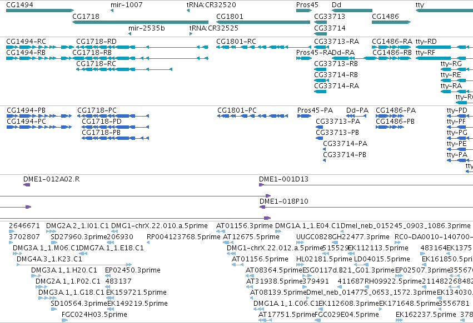The width and height of the screenshot is (473, 323).
Task: Select the CG1718 gene bar
Action: (140, 22)
